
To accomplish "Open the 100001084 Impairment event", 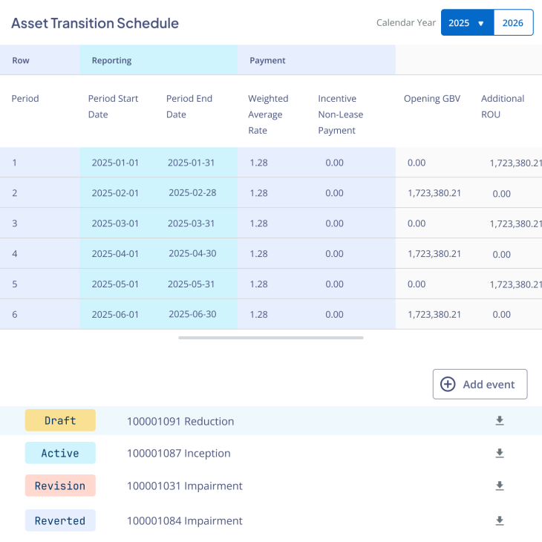I will point(185,520).
